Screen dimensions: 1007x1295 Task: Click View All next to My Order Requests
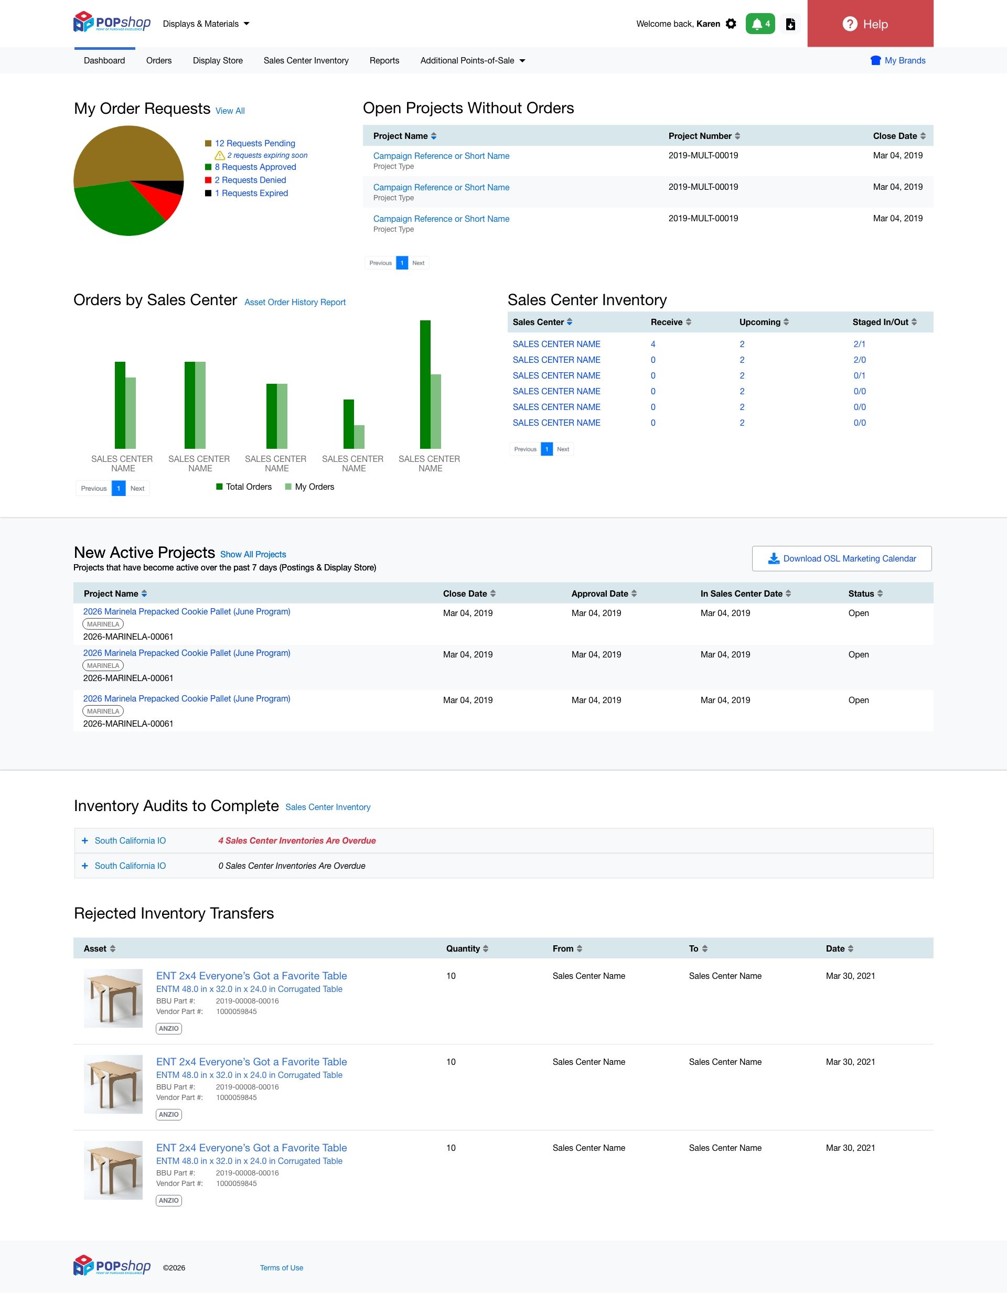click(x=230, y=111)
